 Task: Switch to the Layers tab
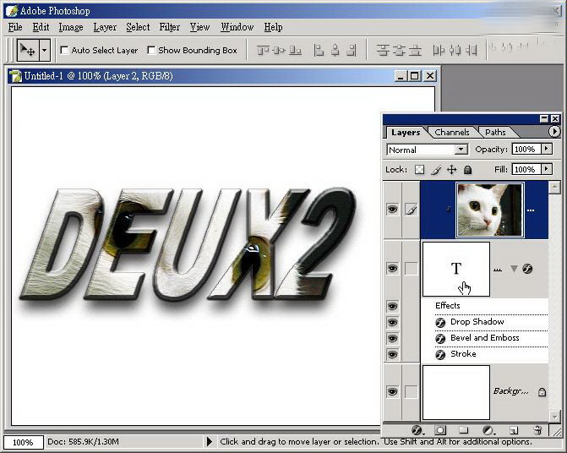click(406, 133)
